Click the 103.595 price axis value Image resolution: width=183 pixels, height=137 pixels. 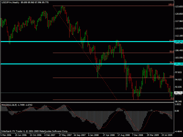click(179, 58)
